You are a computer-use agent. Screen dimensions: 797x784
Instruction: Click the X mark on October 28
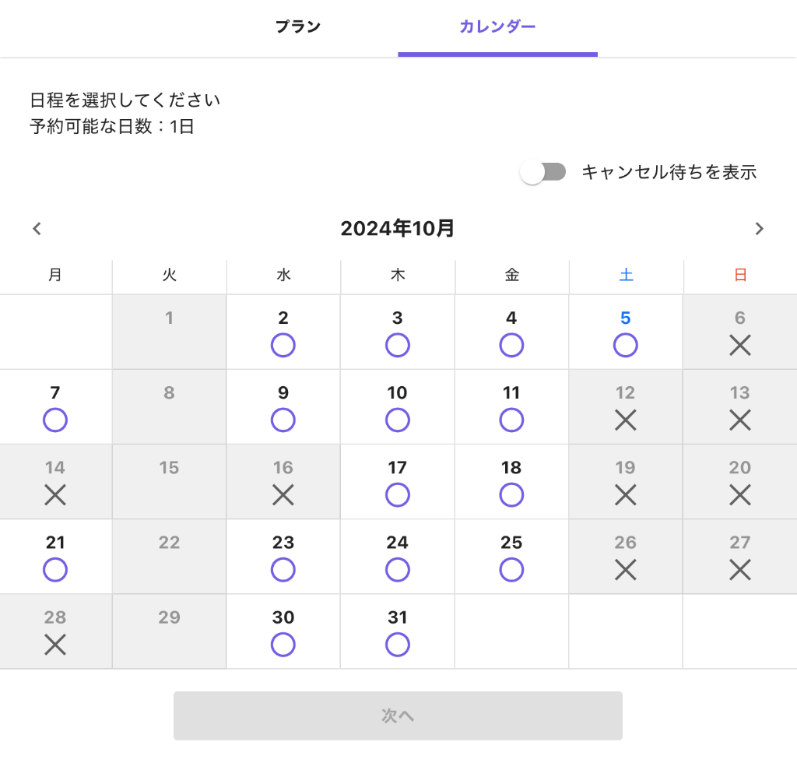click(x=55, y=645)
